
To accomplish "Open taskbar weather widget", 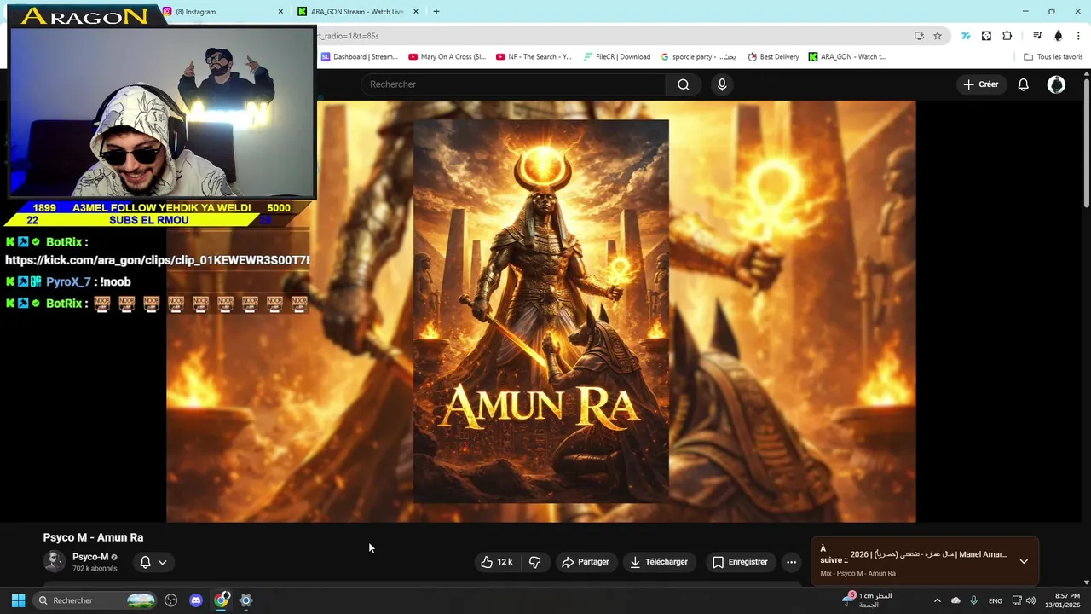I will click(866, 600).
